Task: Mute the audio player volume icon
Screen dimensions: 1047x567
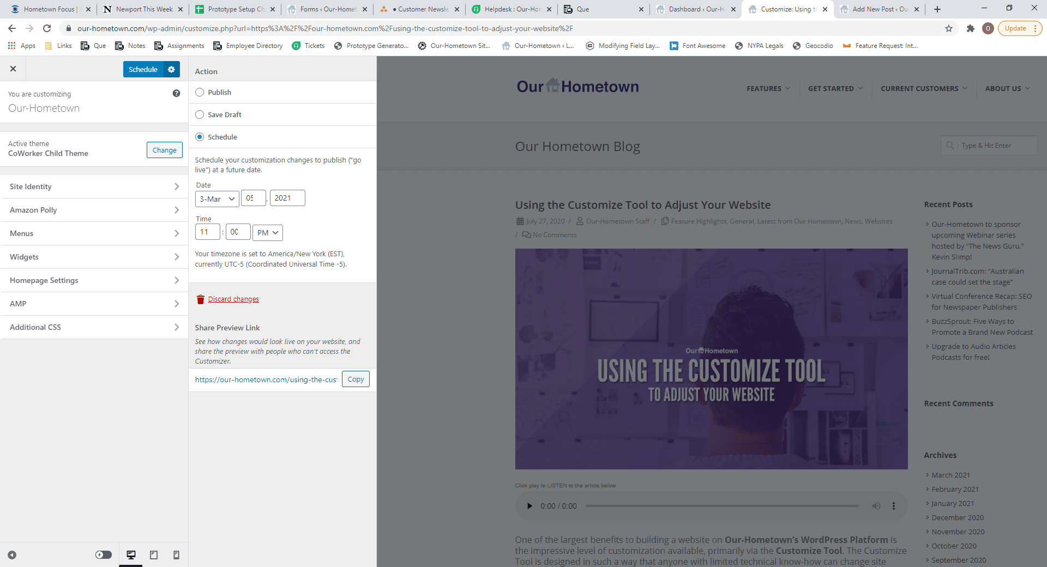Action: coord(876,506)
